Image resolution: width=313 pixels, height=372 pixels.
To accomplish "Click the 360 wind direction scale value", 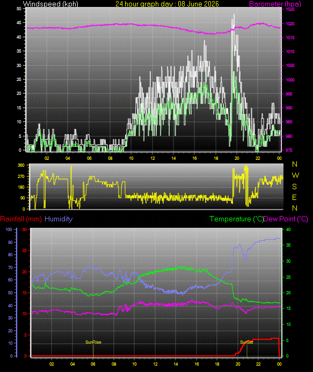I will coord(21,165).
